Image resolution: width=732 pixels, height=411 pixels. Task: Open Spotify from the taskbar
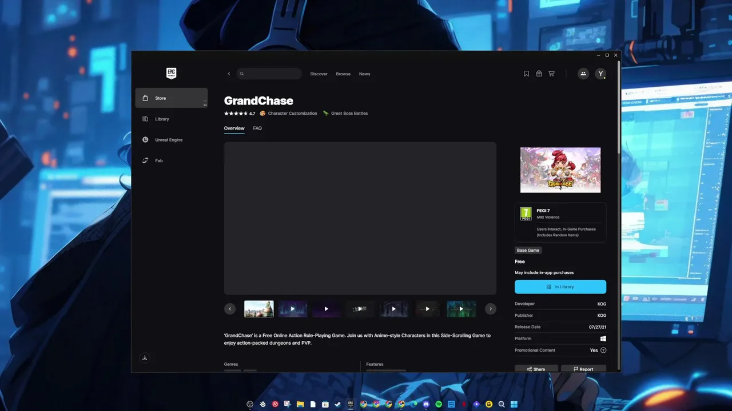tap(439, 404)
